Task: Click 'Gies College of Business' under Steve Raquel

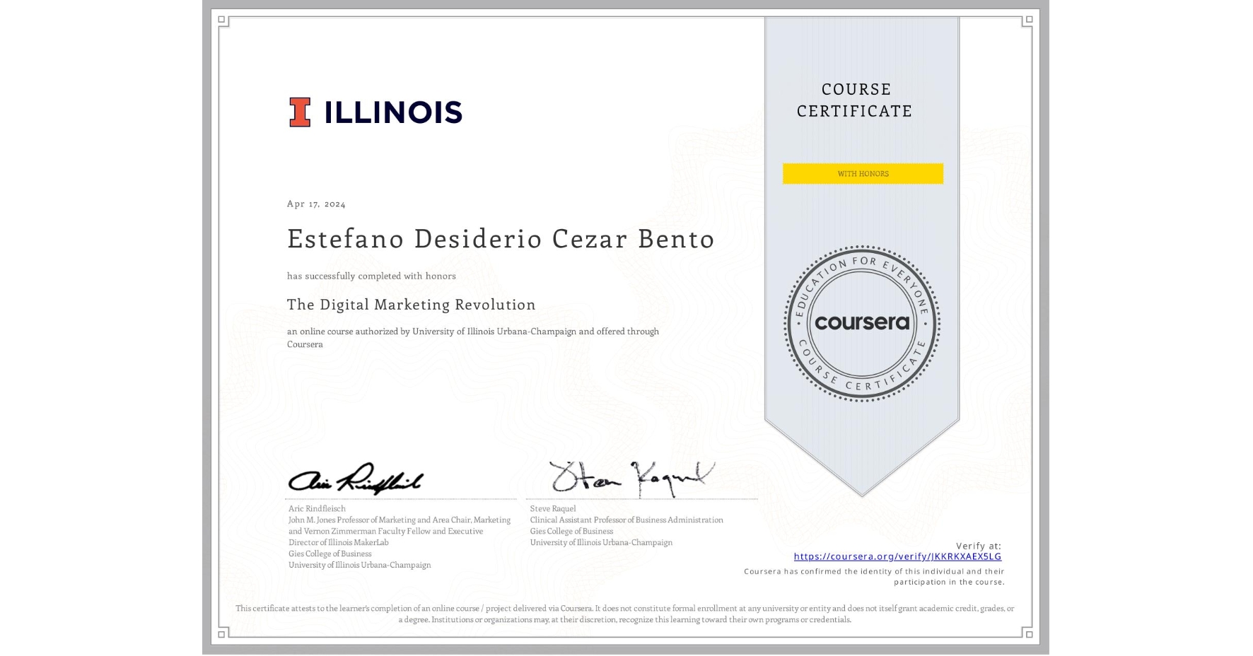Action: pyautogui.click(x=571, y=531)
